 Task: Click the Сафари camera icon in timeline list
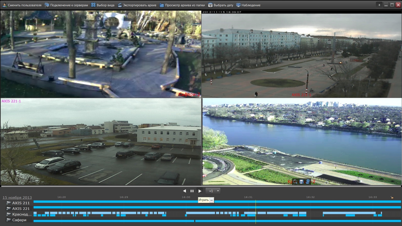[x=9, y=220]
